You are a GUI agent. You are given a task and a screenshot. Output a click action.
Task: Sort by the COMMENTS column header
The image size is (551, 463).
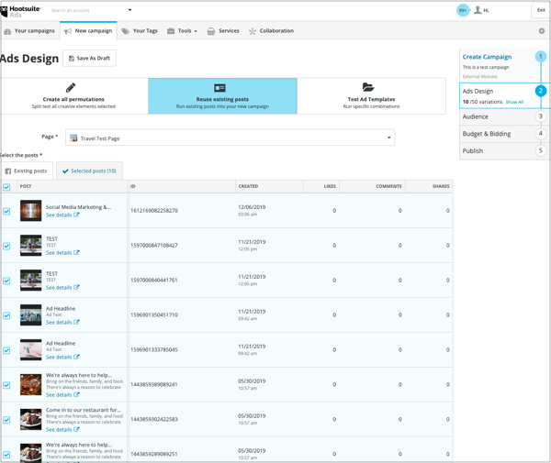pos(388,186)
